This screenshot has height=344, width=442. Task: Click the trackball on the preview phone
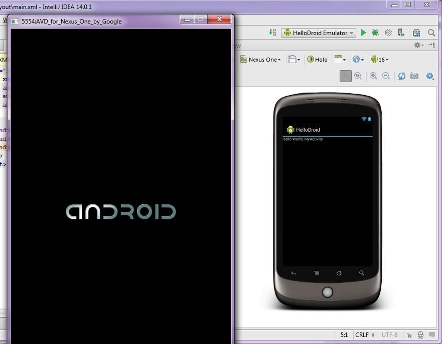tap(328, 292)
